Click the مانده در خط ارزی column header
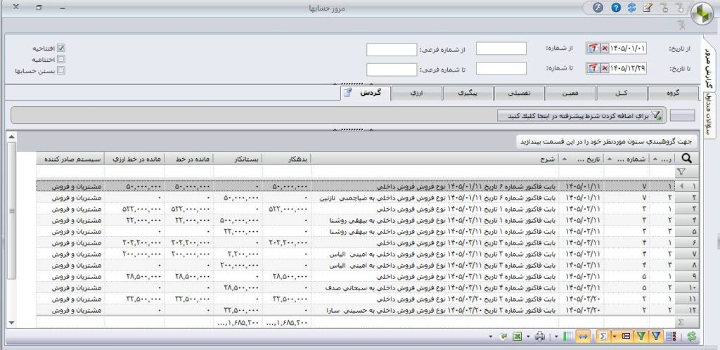The image size is (720, 350). click(x=134, y=159)
